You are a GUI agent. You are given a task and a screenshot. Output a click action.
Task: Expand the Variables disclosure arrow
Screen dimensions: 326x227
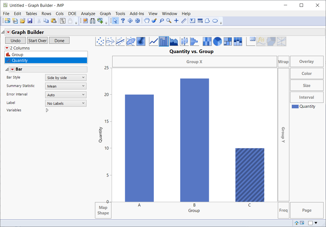tap(47, 110)
